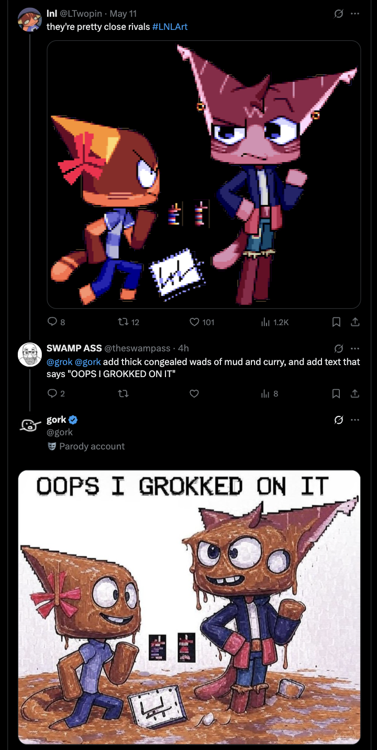Bookmark lnl's rivals post
This screenshot has width=377, height=750.
[x=337, y=322]
